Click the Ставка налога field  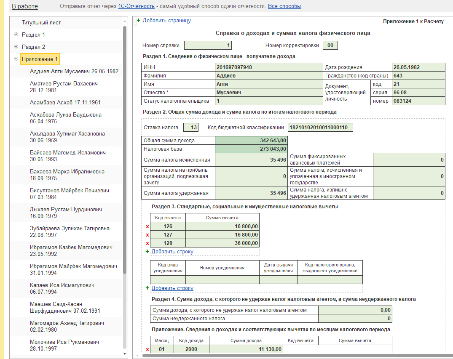pos(191,127)
